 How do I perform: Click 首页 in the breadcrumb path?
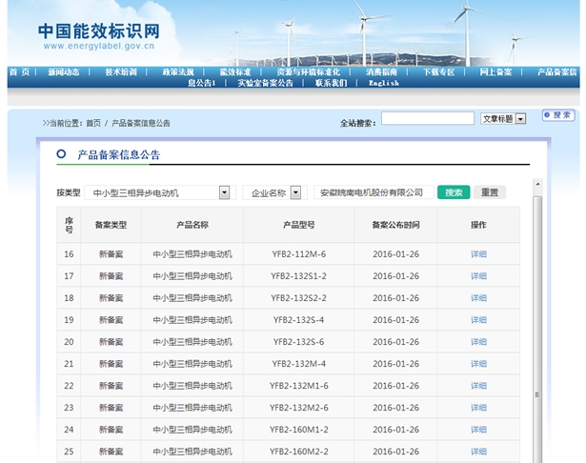pyautogui.click(x=92, y=123)
